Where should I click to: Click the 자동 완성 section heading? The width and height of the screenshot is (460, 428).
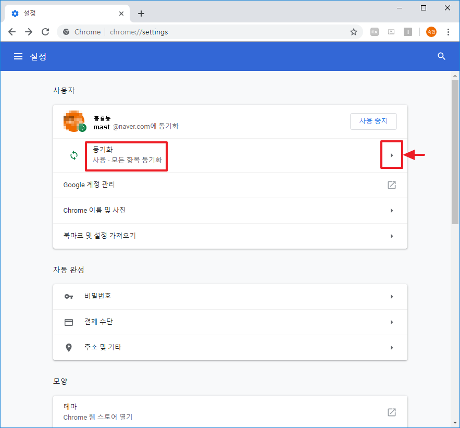tap(69, 270)
